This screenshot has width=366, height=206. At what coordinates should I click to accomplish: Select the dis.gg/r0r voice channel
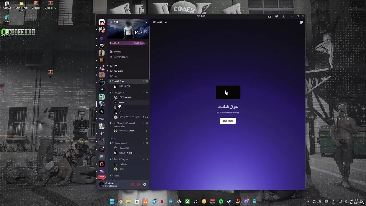point(128,92)
